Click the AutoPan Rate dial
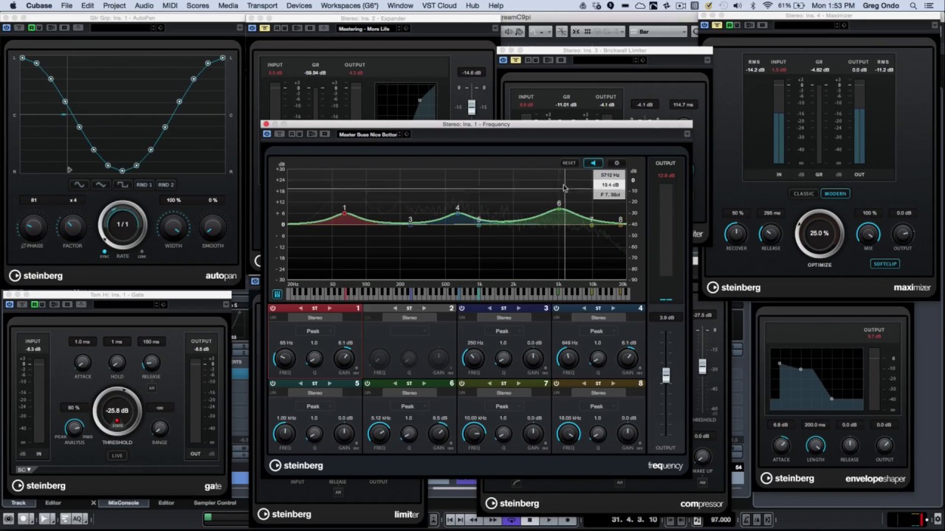This screenshot has height=531, width=945. tap(123, 224)
